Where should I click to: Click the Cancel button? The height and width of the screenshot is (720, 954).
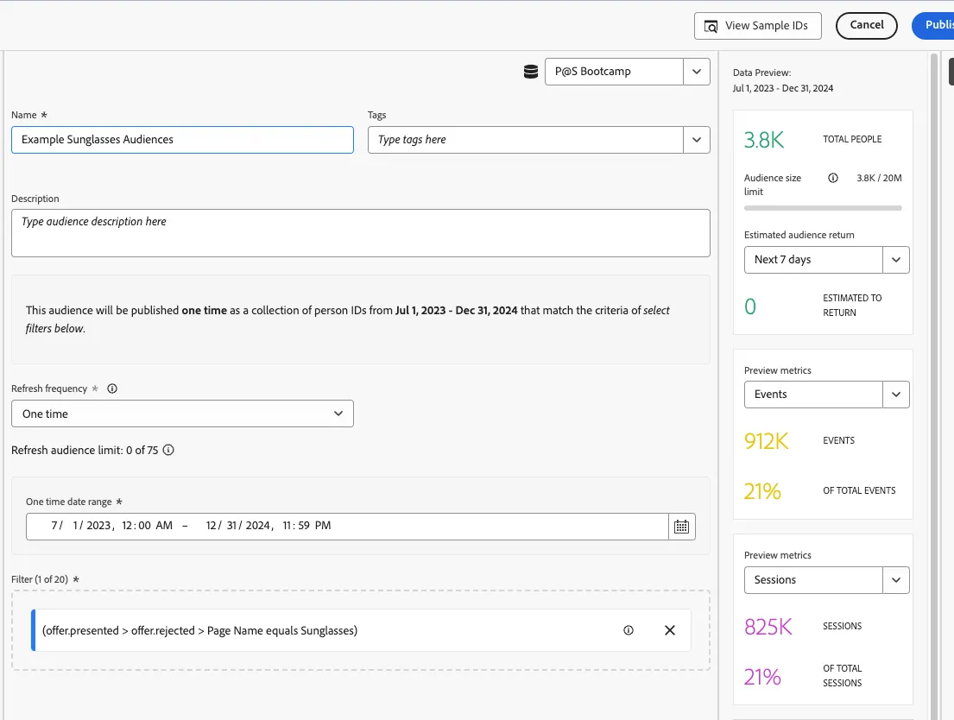[867, 26]
